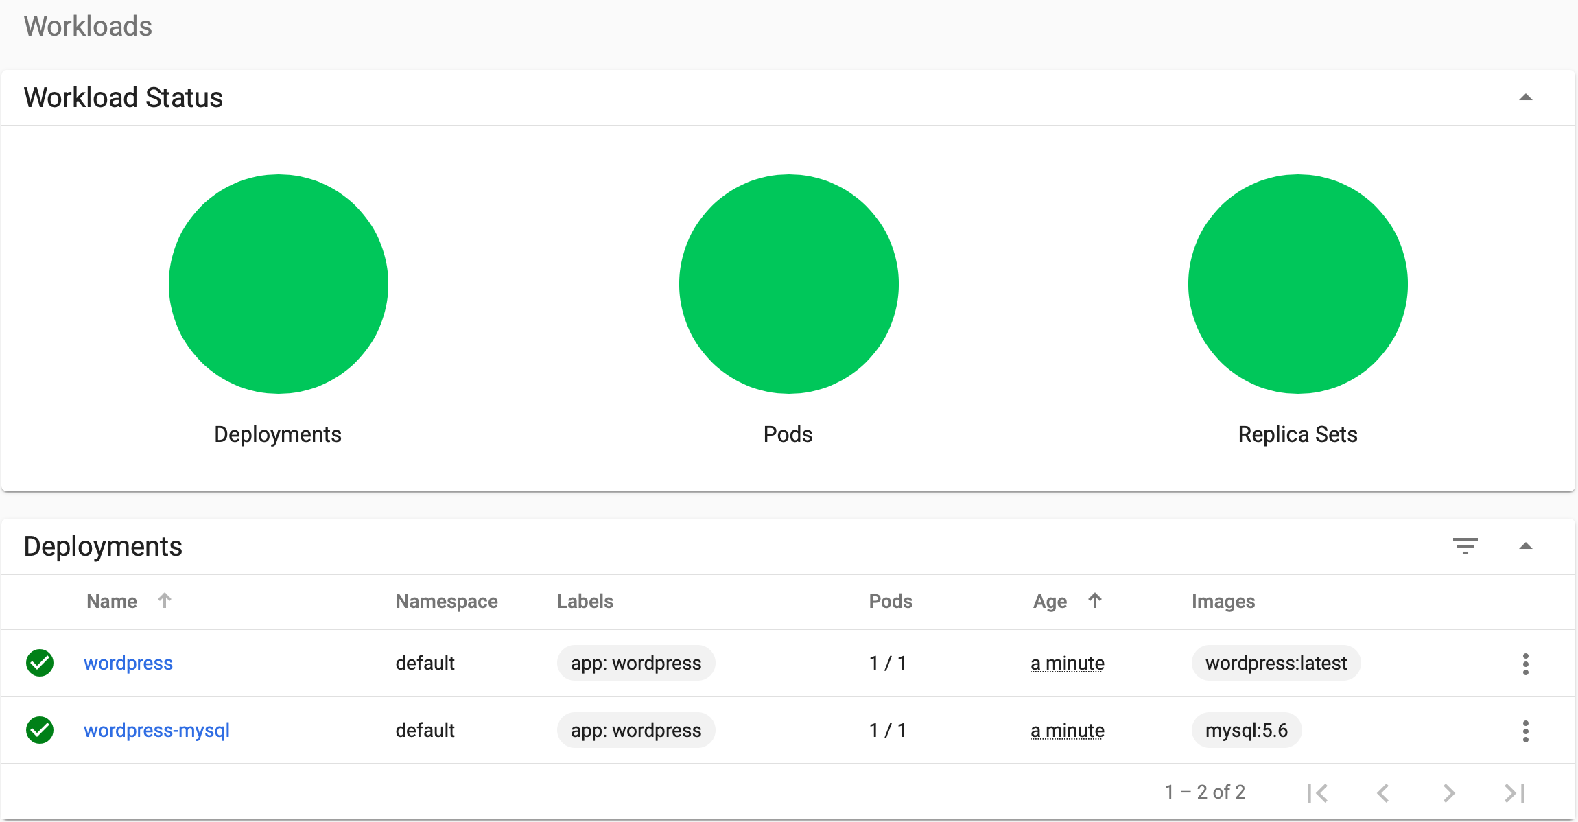Sort deployments by Age column
Viewport: 1578px width, 822px height.
pyautogui.click(x=1050, y=601)
